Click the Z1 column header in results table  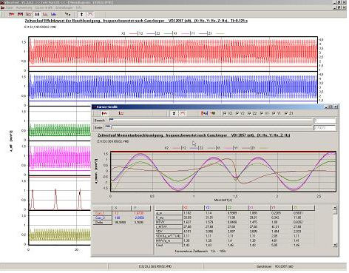304,208
